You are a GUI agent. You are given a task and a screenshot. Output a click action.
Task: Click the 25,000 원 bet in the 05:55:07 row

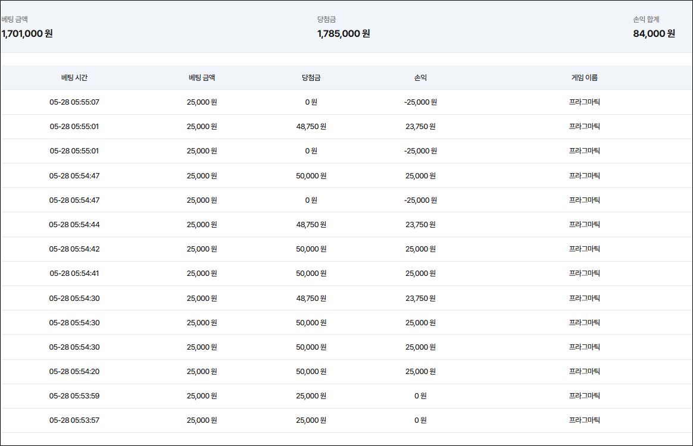pyautogui.click(x=202, y=102)
